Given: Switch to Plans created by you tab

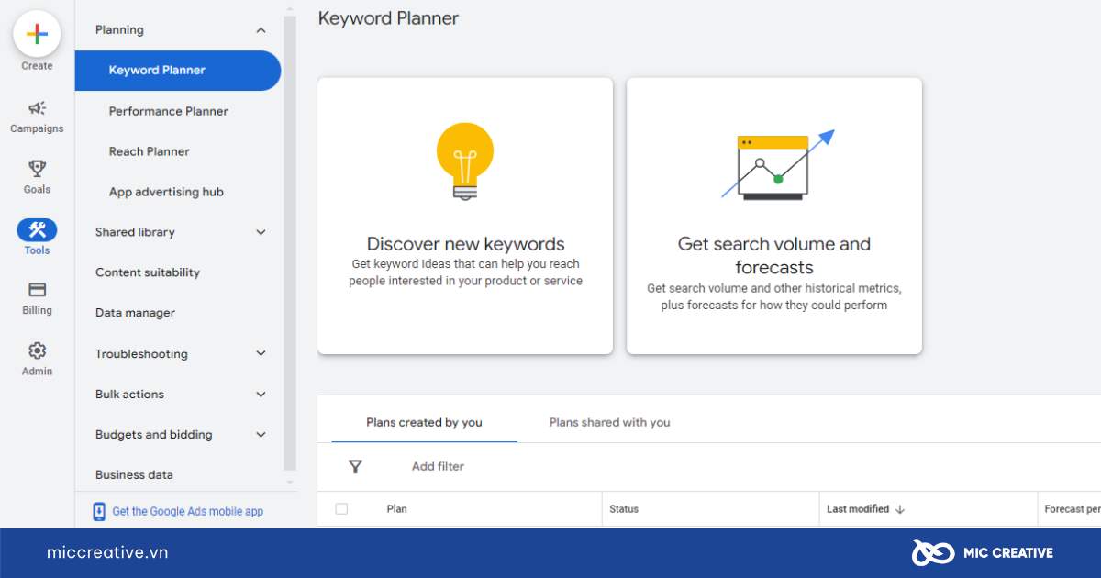Looking at the screenshot, I should pyautogui.click(x=424, y=423).
